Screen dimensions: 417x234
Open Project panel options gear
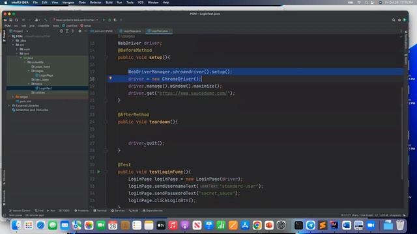[79, 31]
